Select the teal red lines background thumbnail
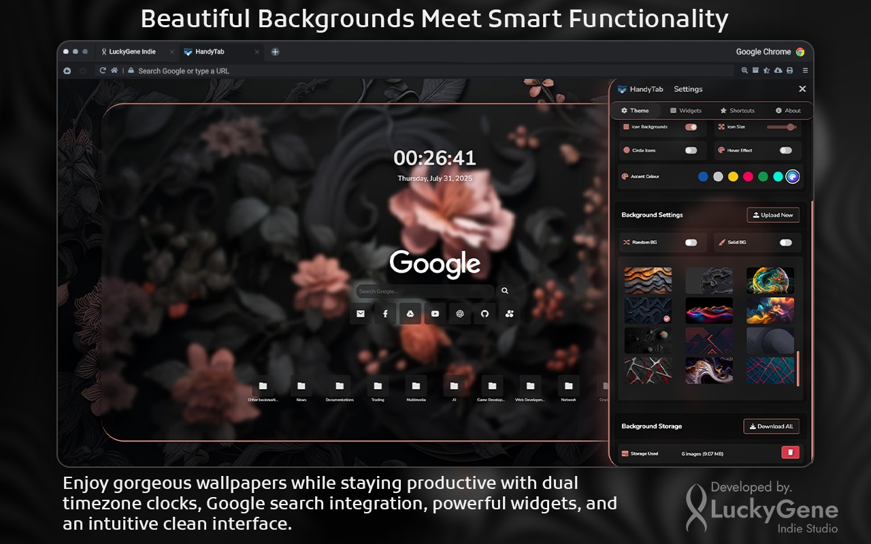This screenshot has height=544, width=871. (x=770, y=371)
